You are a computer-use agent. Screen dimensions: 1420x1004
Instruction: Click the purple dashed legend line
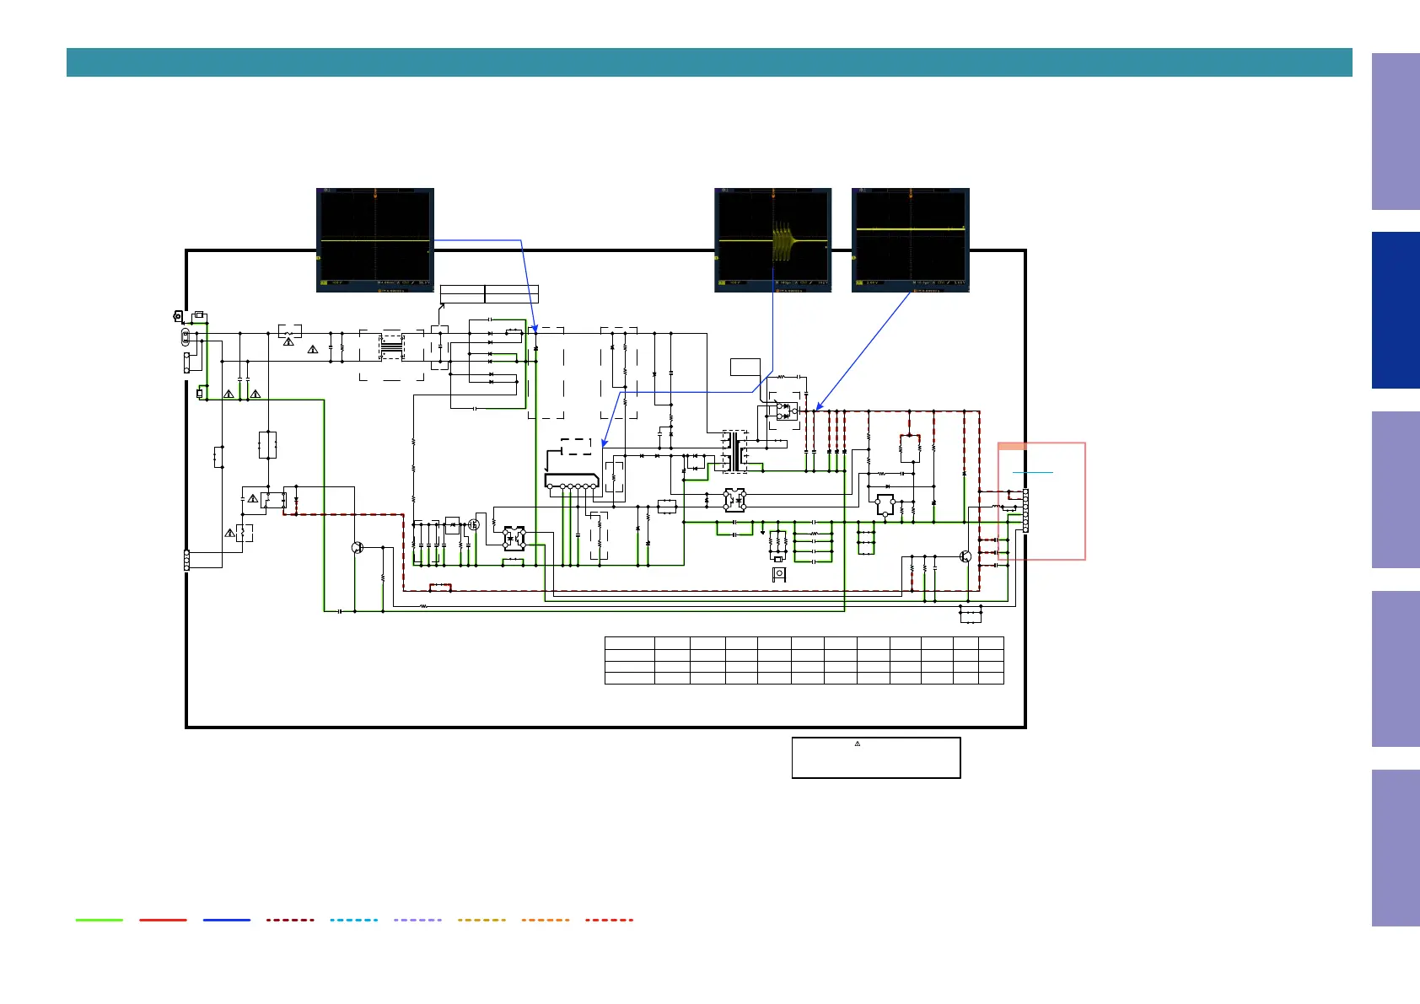(417, 920)
